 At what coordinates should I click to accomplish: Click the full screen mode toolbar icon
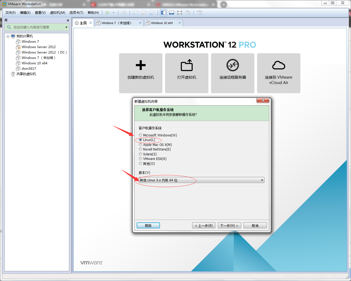point(180,13)
